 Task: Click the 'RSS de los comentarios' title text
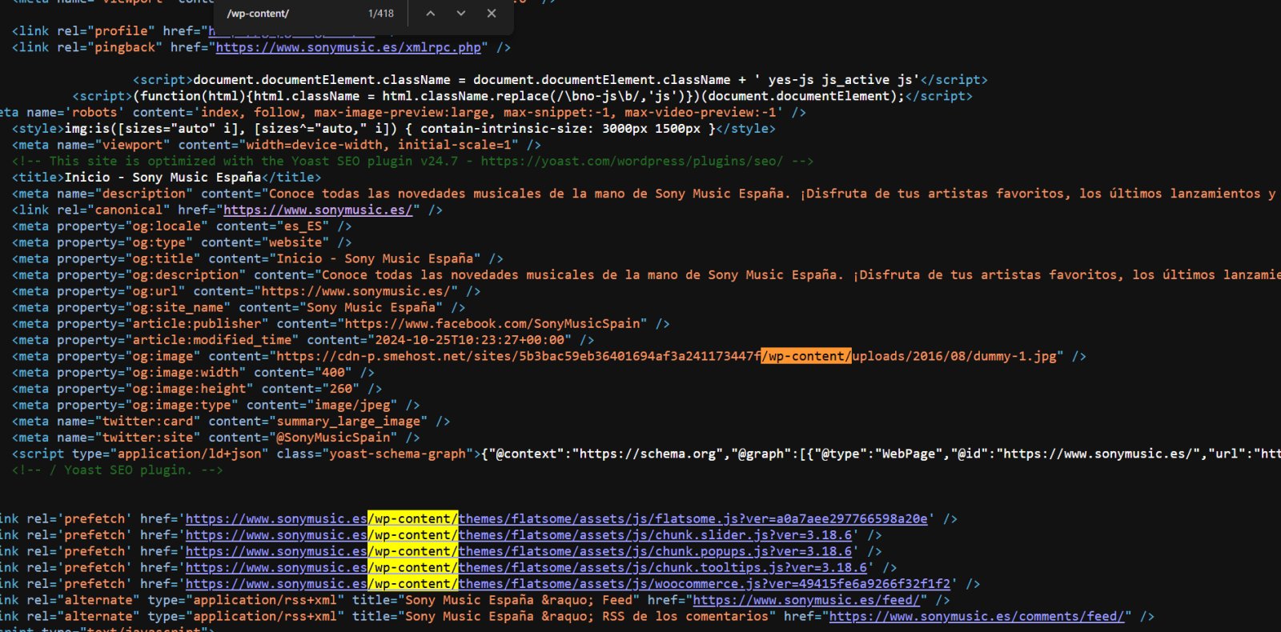click(685, 617)
